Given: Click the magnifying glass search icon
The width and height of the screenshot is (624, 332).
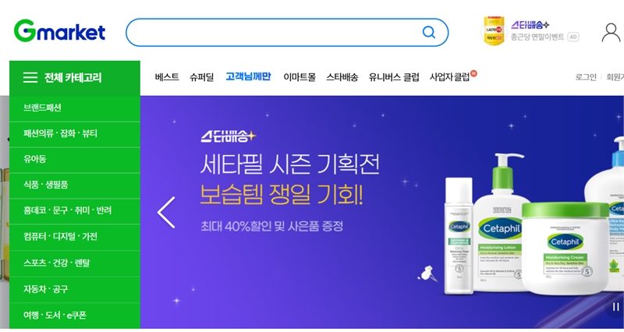Looking at the screenshot, I should click(x=428, y=32).
